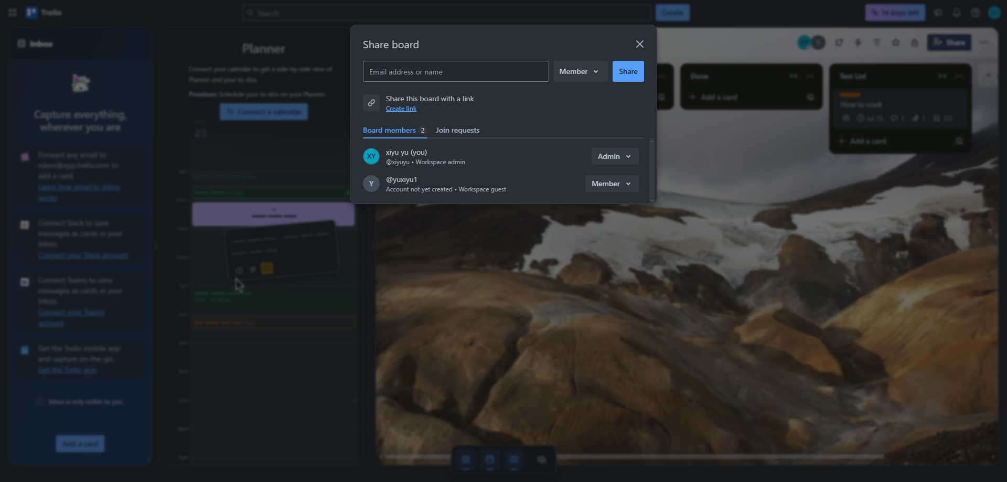Image resolution: width=1007 pixels, height=482 pixels.
Task: Collapse the Done list with its arrows icon
Action: (794, 76)
